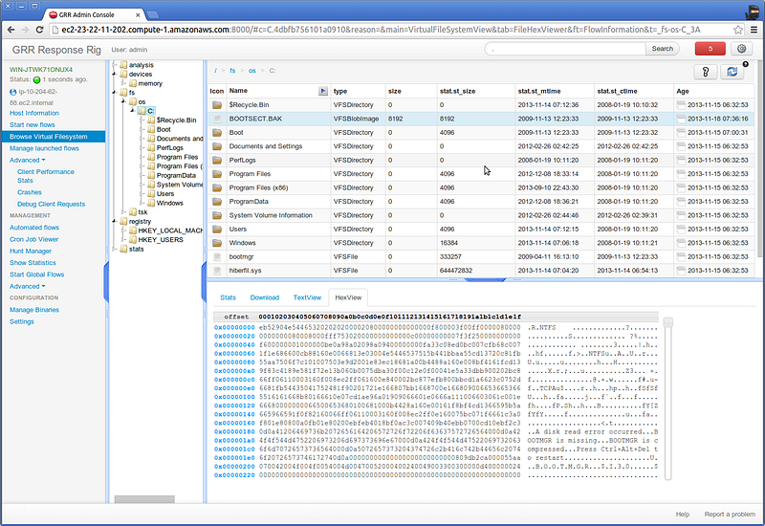The width and height of the screenshot is (765, 526).
Task: Click the BOOTSECT.BAK file icon in the table
Action: tap(218, 119)
